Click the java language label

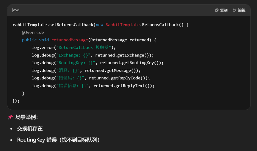pos(16,10)
